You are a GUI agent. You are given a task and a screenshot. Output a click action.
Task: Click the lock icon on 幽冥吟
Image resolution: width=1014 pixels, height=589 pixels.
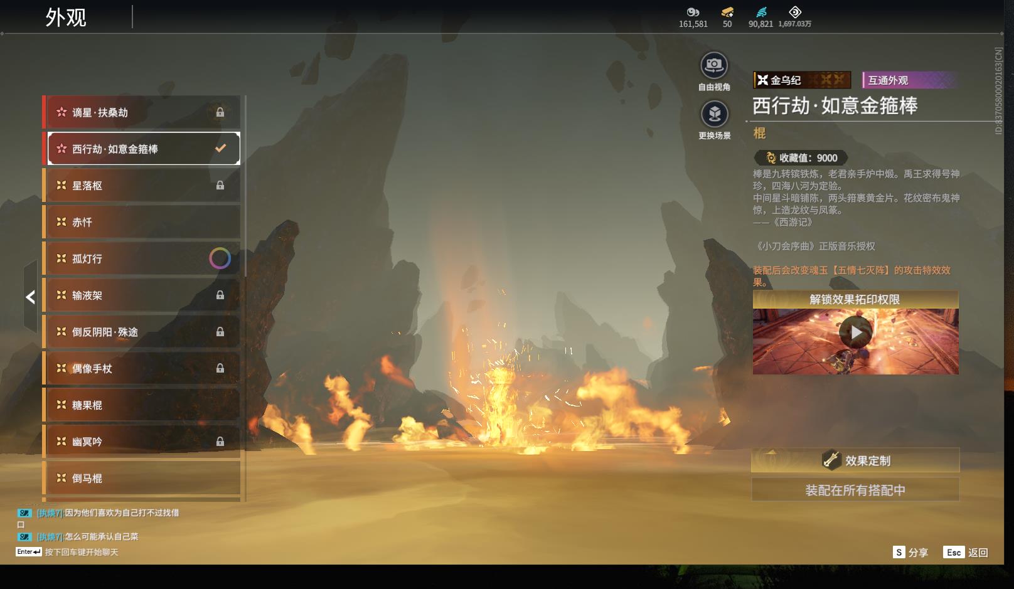point(220,442)
